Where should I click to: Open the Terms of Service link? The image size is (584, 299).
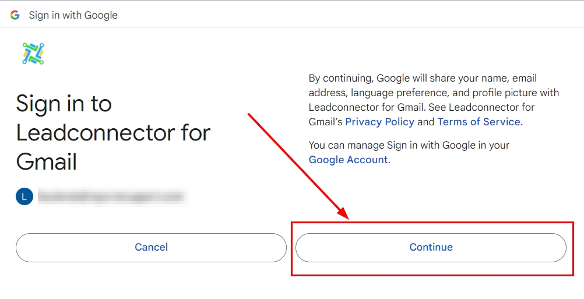pos(479,122)
